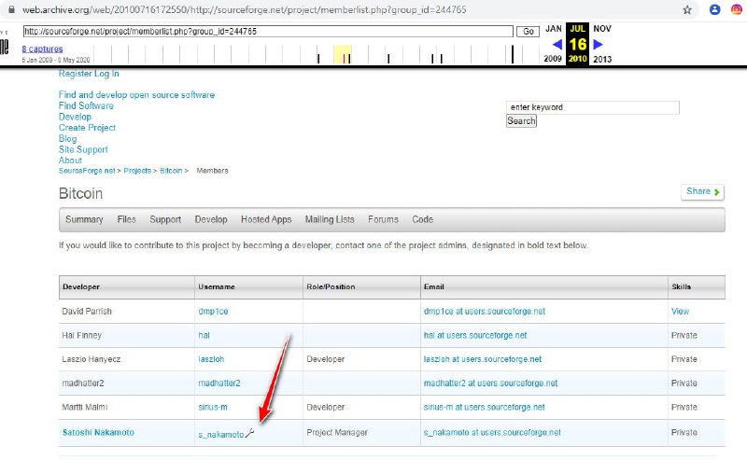Click s_nakamoto at users.sourceforge.net email
The image size is (747, 460).
pyautogui.click(x=492, y=432)
